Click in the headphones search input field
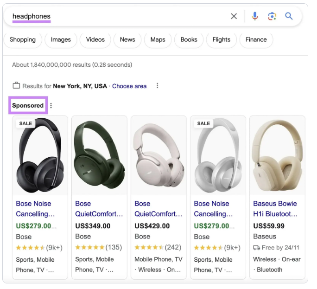317x289 pixels. tap(116, 16)
